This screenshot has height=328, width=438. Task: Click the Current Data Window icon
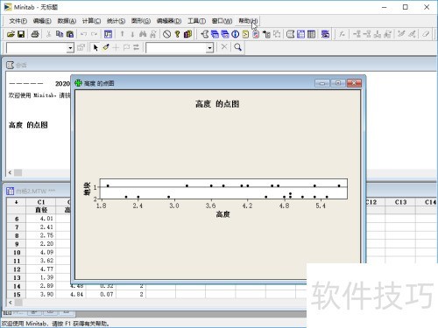[x=300, y=34]
